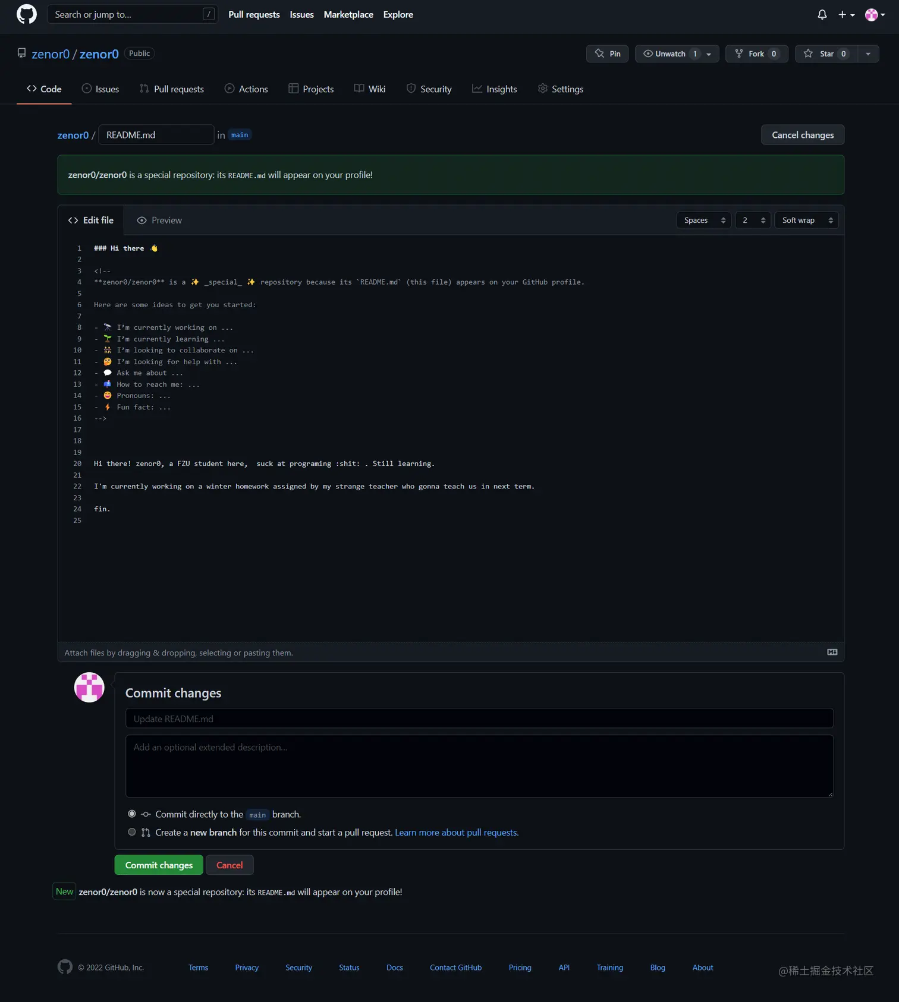Image resolution: width=899 pixels, height=1002 pixels.
Task: Open the API footer link
Action: point(564,968)
